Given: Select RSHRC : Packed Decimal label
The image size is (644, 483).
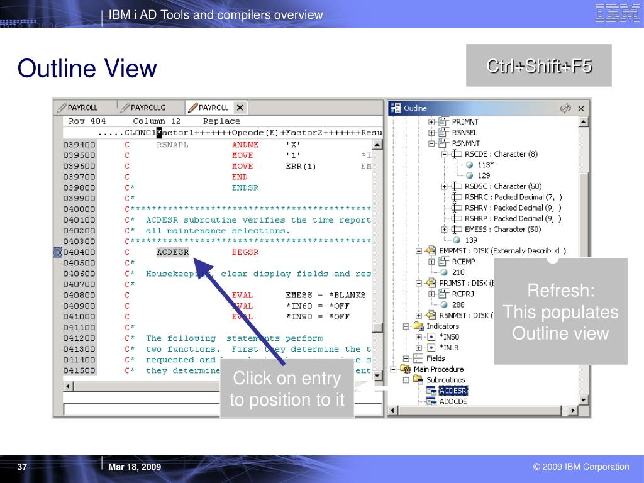Looking at the screenshot, I should coord(513,197).
